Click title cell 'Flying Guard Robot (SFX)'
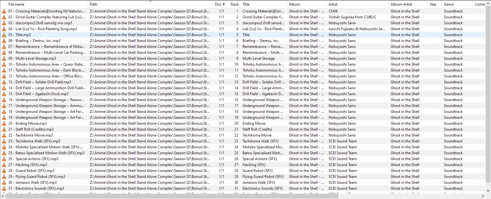Image resolution: width=491 pixels, height=199 pixels. point(263,176)
